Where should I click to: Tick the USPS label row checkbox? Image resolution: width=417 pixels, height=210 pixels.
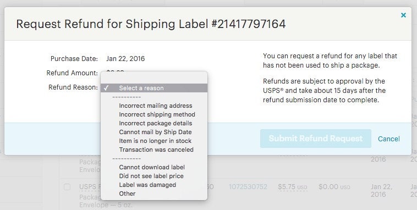pyautogui.click(x=67, y=187)
